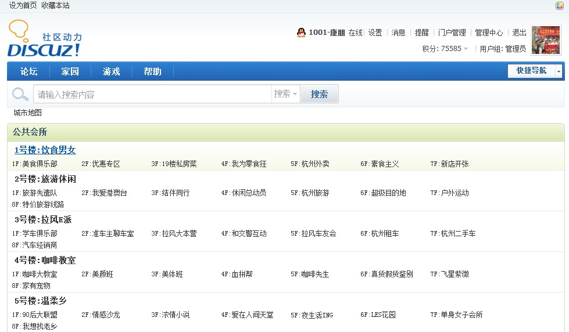This screenshot has width=569, height=332.
Task: Open the 家园 nav tab
Action: pyautogui.click(x=70, y=71)
